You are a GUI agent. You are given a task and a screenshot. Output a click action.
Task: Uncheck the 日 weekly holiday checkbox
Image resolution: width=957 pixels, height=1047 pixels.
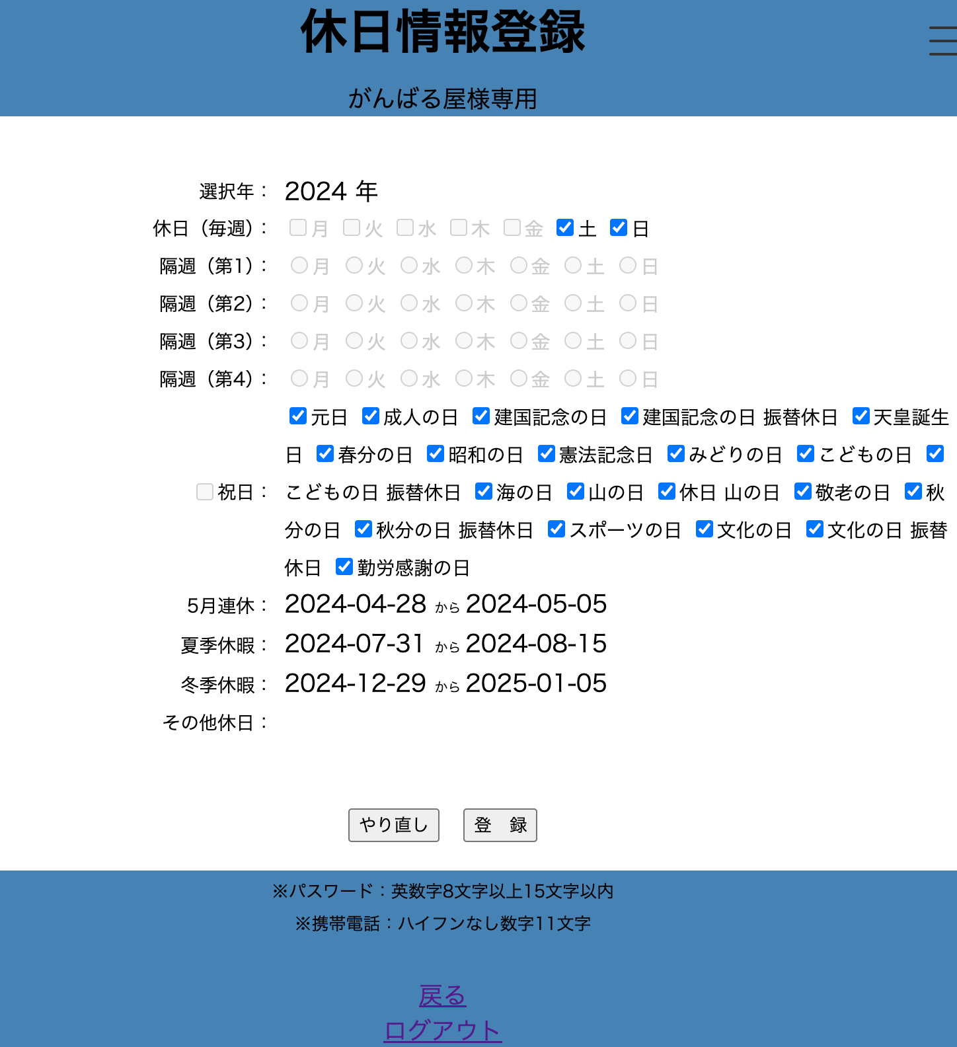pos(619,227)
